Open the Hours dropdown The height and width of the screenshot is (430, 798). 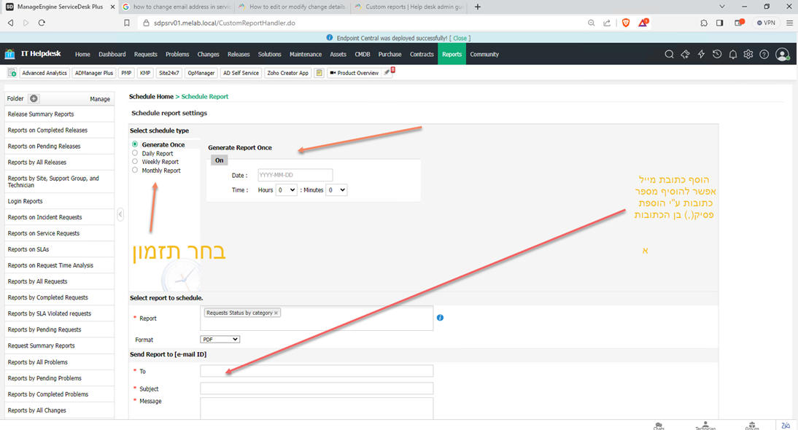coord(286,190)
